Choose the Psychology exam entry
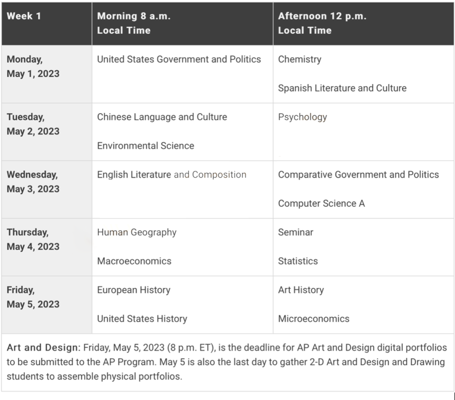Image resolution: width=455 pixels, height=400 pixels. click(x=302, y=117)
